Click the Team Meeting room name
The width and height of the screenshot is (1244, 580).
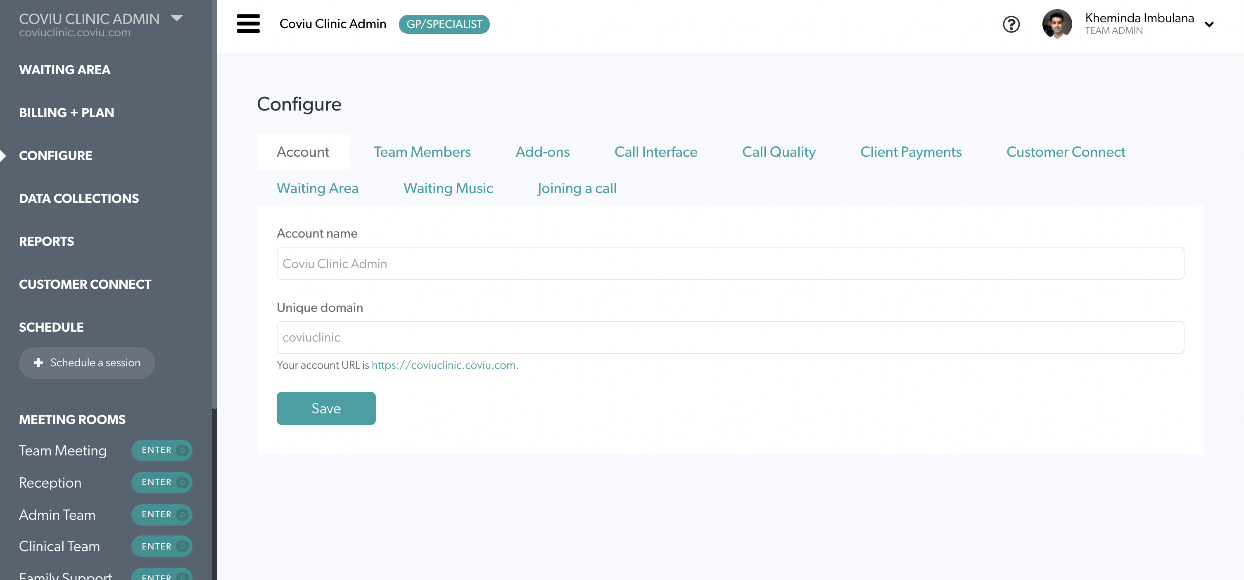click(x=63, y=451)
